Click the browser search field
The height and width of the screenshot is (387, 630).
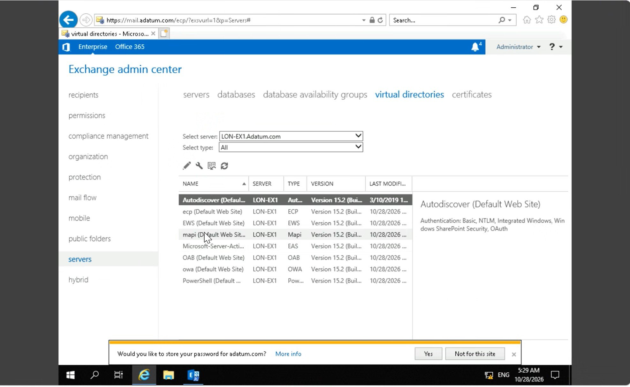point(444,20)
